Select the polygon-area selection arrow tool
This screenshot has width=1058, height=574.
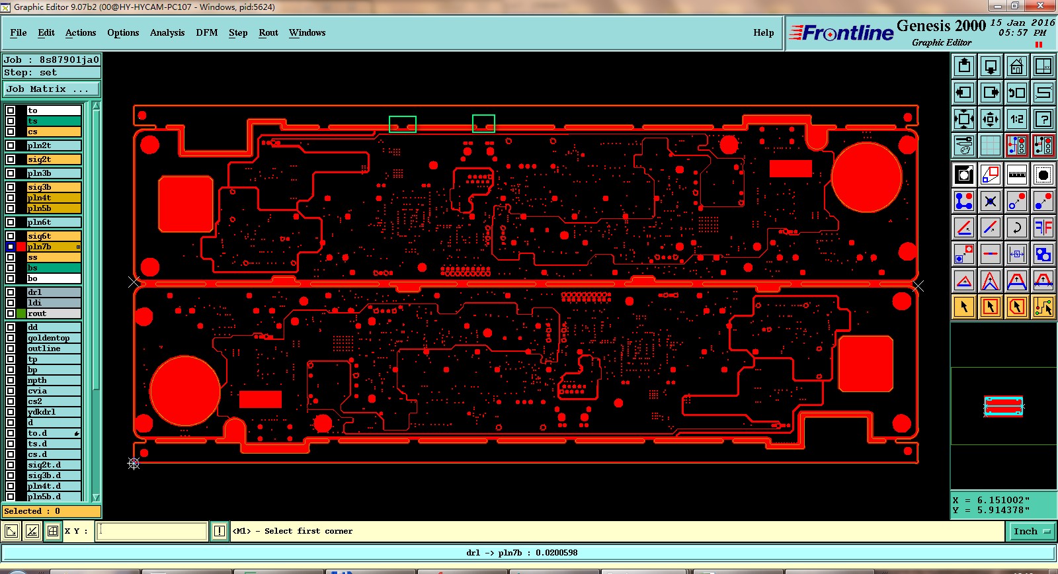pyautogui.click(x=1017, y=307)
